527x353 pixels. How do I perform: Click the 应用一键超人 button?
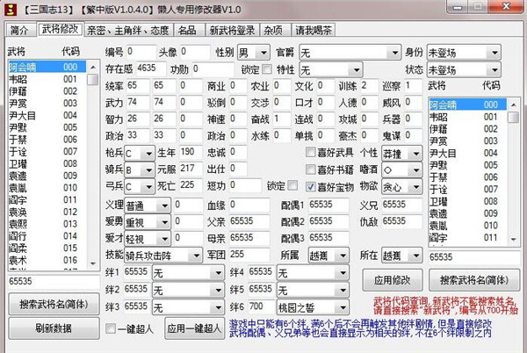194,328
